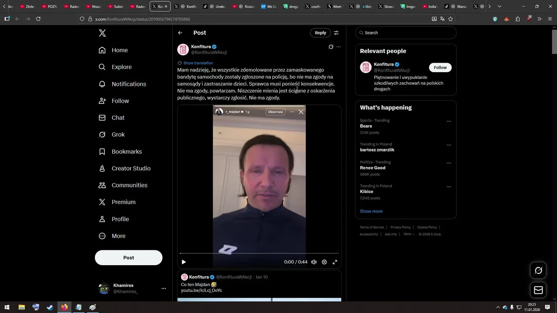Viewport: 557px width, 313px height.
Task: Reload the page in browser toolbar
Action: pyautogui.click(x=38, y=19)
